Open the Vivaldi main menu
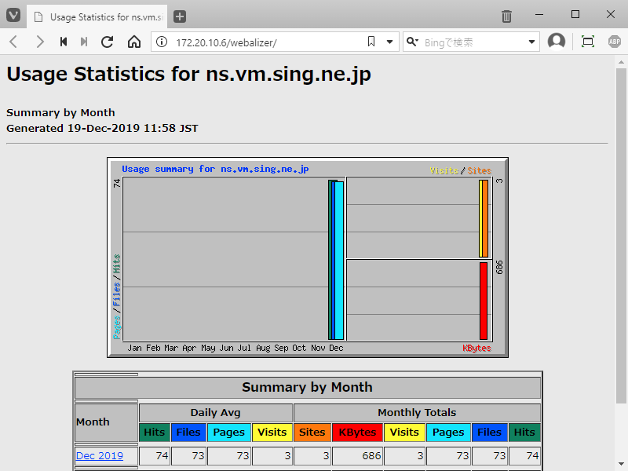Viewport: 628px width, 471px height. pos(13,16)
